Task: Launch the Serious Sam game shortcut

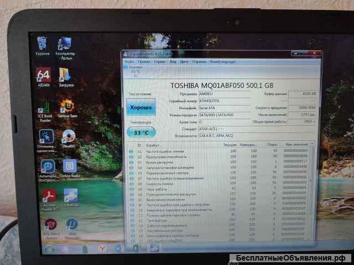Action: pos(67,108)
